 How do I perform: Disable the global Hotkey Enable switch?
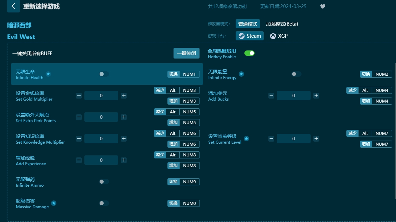(249, 53)
